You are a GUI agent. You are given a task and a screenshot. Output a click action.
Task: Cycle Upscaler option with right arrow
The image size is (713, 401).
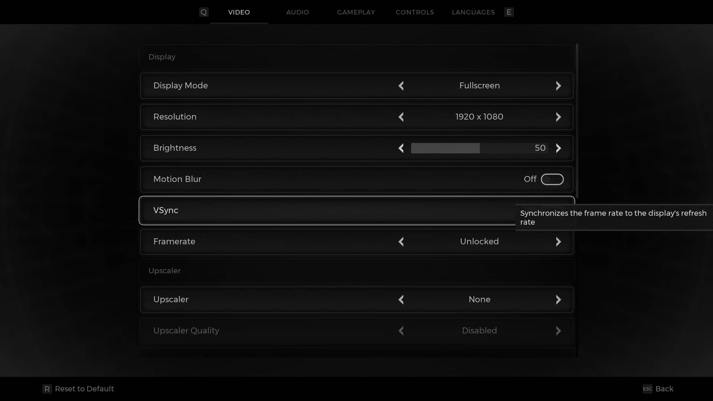click(558, 300)
